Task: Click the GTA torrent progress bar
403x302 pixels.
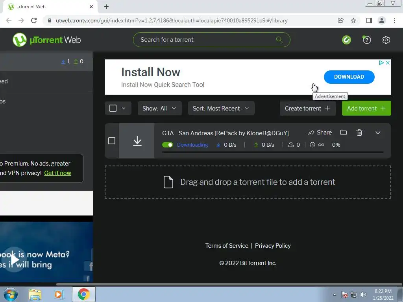Action: (x=272, y=152)
